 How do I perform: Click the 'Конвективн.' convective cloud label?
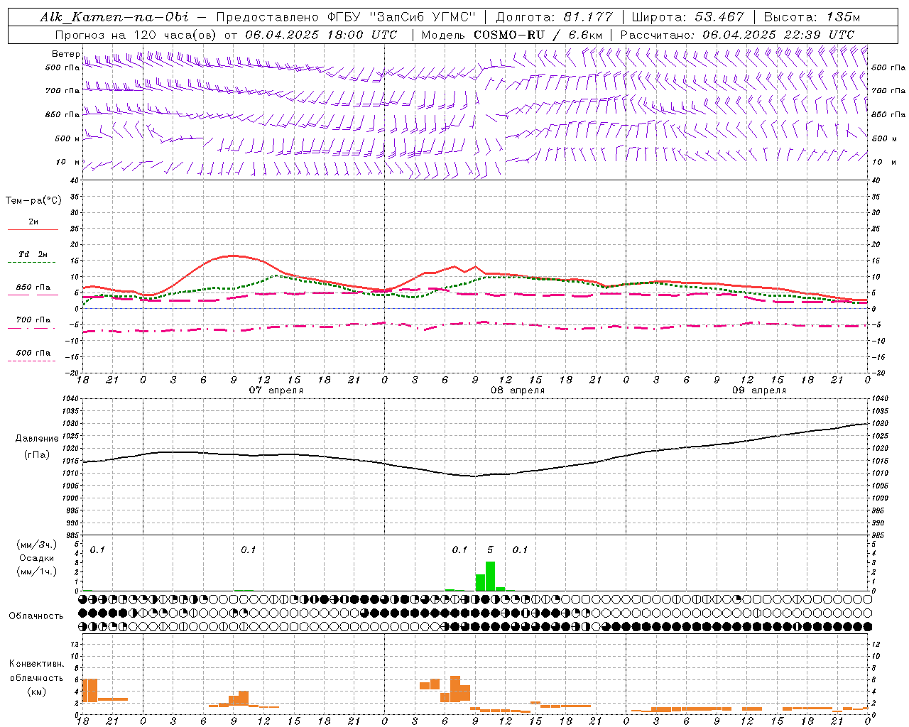(37, 664)
